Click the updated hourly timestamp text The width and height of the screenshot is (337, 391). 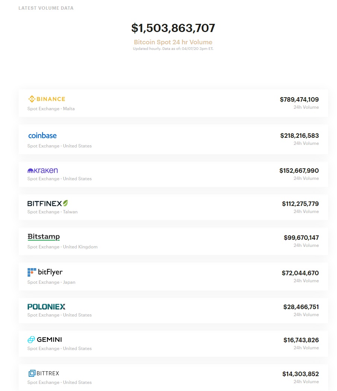[173, 49]
